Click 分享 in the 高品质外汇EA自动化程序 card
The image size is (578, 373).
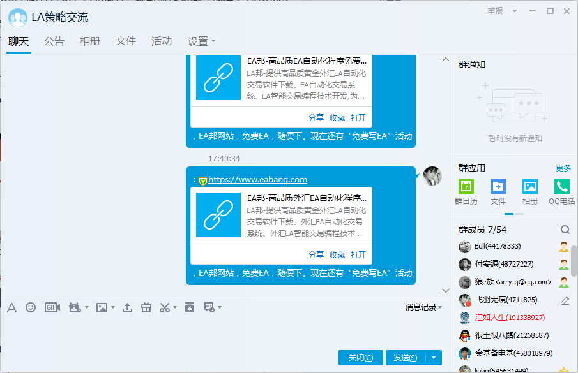pyautogui.click(x=316, y=254)
